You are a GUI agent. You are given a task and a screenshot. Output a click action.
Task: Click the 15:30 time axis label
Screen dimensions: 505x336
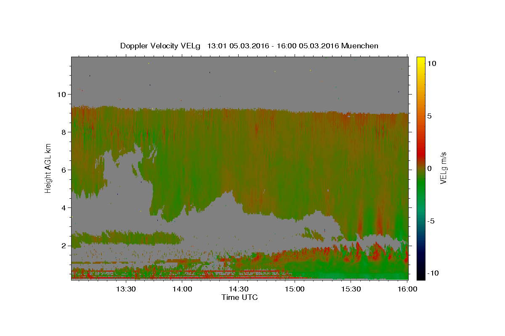point(351,289)
